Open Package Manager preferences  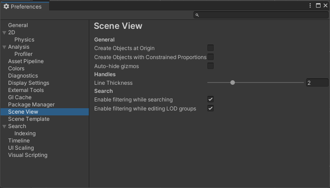pos(31,105)
